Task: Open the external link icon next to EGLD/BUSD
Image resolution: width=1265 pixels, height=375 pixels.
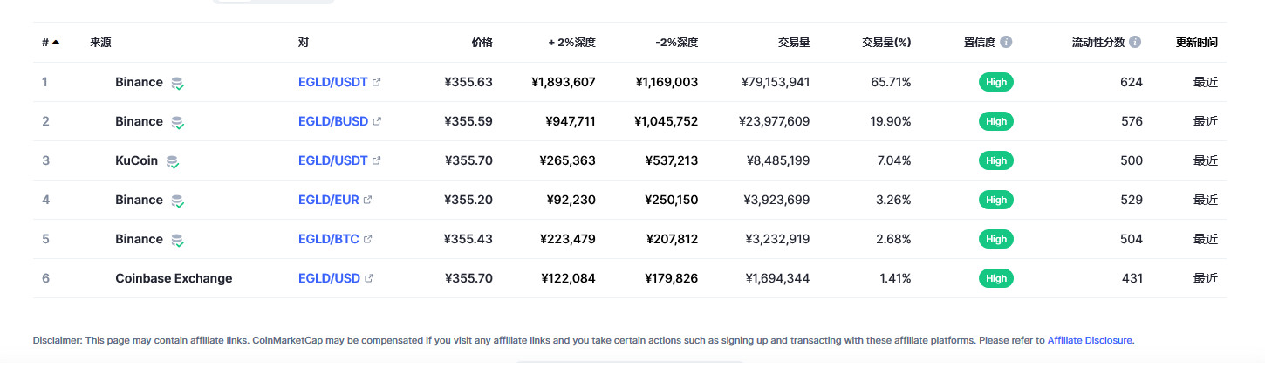Action: [x=377, y=122]
